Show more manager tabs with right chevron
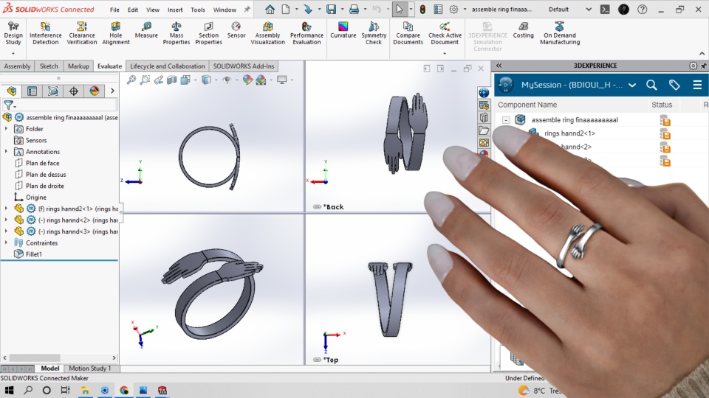 click(x=112, y=91)
